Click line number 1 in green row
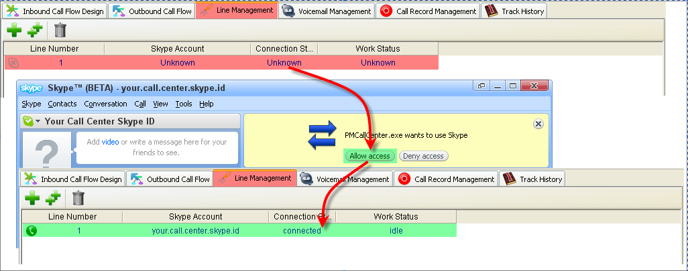Screen dimensions: 688x271 pos(79,230)
